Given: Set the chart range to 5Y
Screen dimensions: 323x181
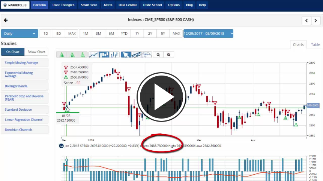Looking at the screenshot, I should click(163, 34).
